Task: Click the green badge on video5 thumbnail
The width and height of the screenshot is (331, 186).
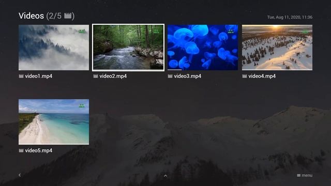Action: [82, 105]
